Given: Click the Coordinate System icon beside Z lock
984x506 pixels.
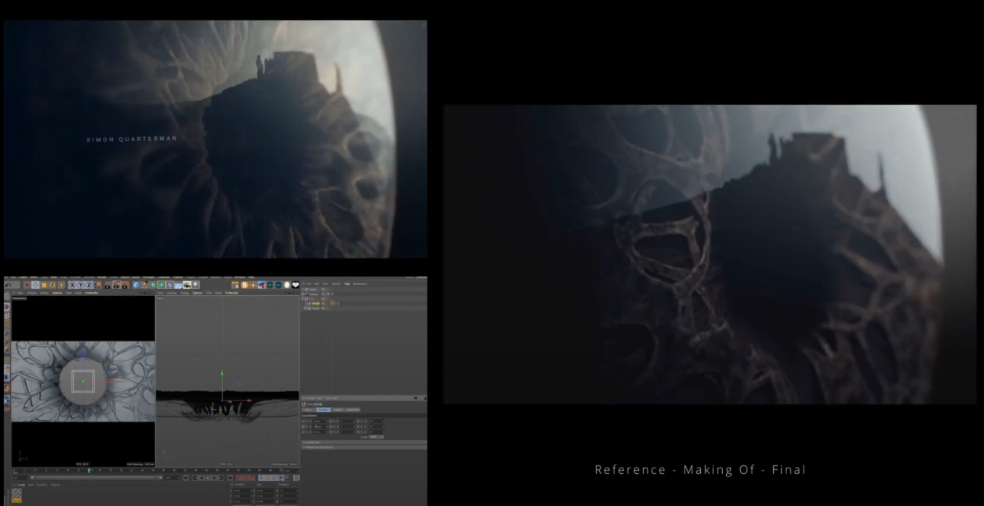Looking at the screenshot, I should tap(98, 285).
